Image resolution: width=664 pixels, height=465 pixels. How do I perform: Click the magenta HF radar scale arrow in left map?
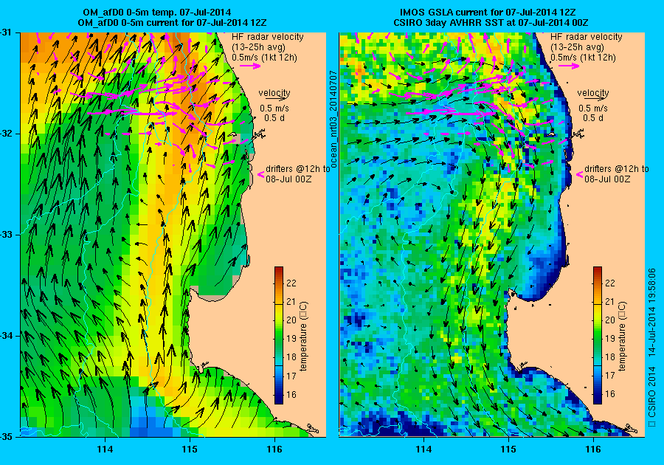tap(250, 66)
